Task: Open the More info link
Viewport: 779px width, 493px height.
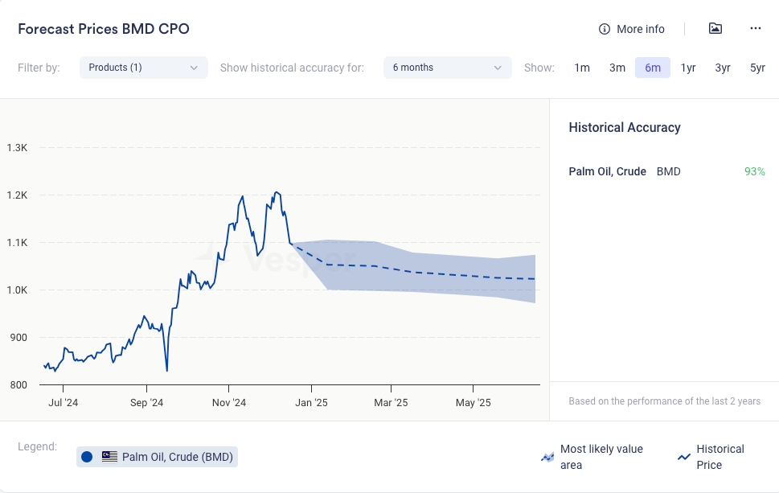Action: tap(640, 29)
